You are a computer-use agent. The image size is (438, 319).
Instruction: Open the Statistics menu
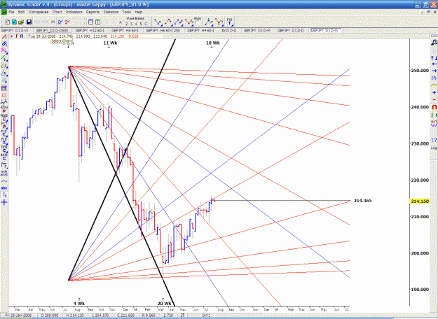[x=111, y=12]
